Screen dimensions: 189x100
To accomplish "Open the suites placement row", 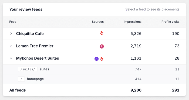I will tap(94, 69).
